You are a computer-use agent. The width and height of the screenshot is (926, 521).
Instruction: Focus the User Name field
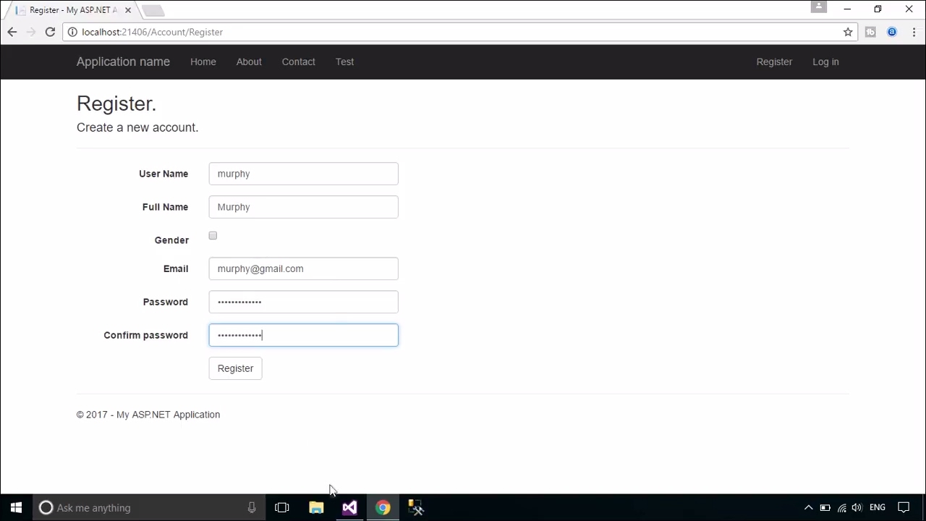pyautogui.click(x=303, y=174)
